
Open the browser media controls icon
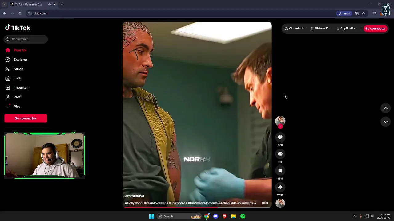[374, 14]
